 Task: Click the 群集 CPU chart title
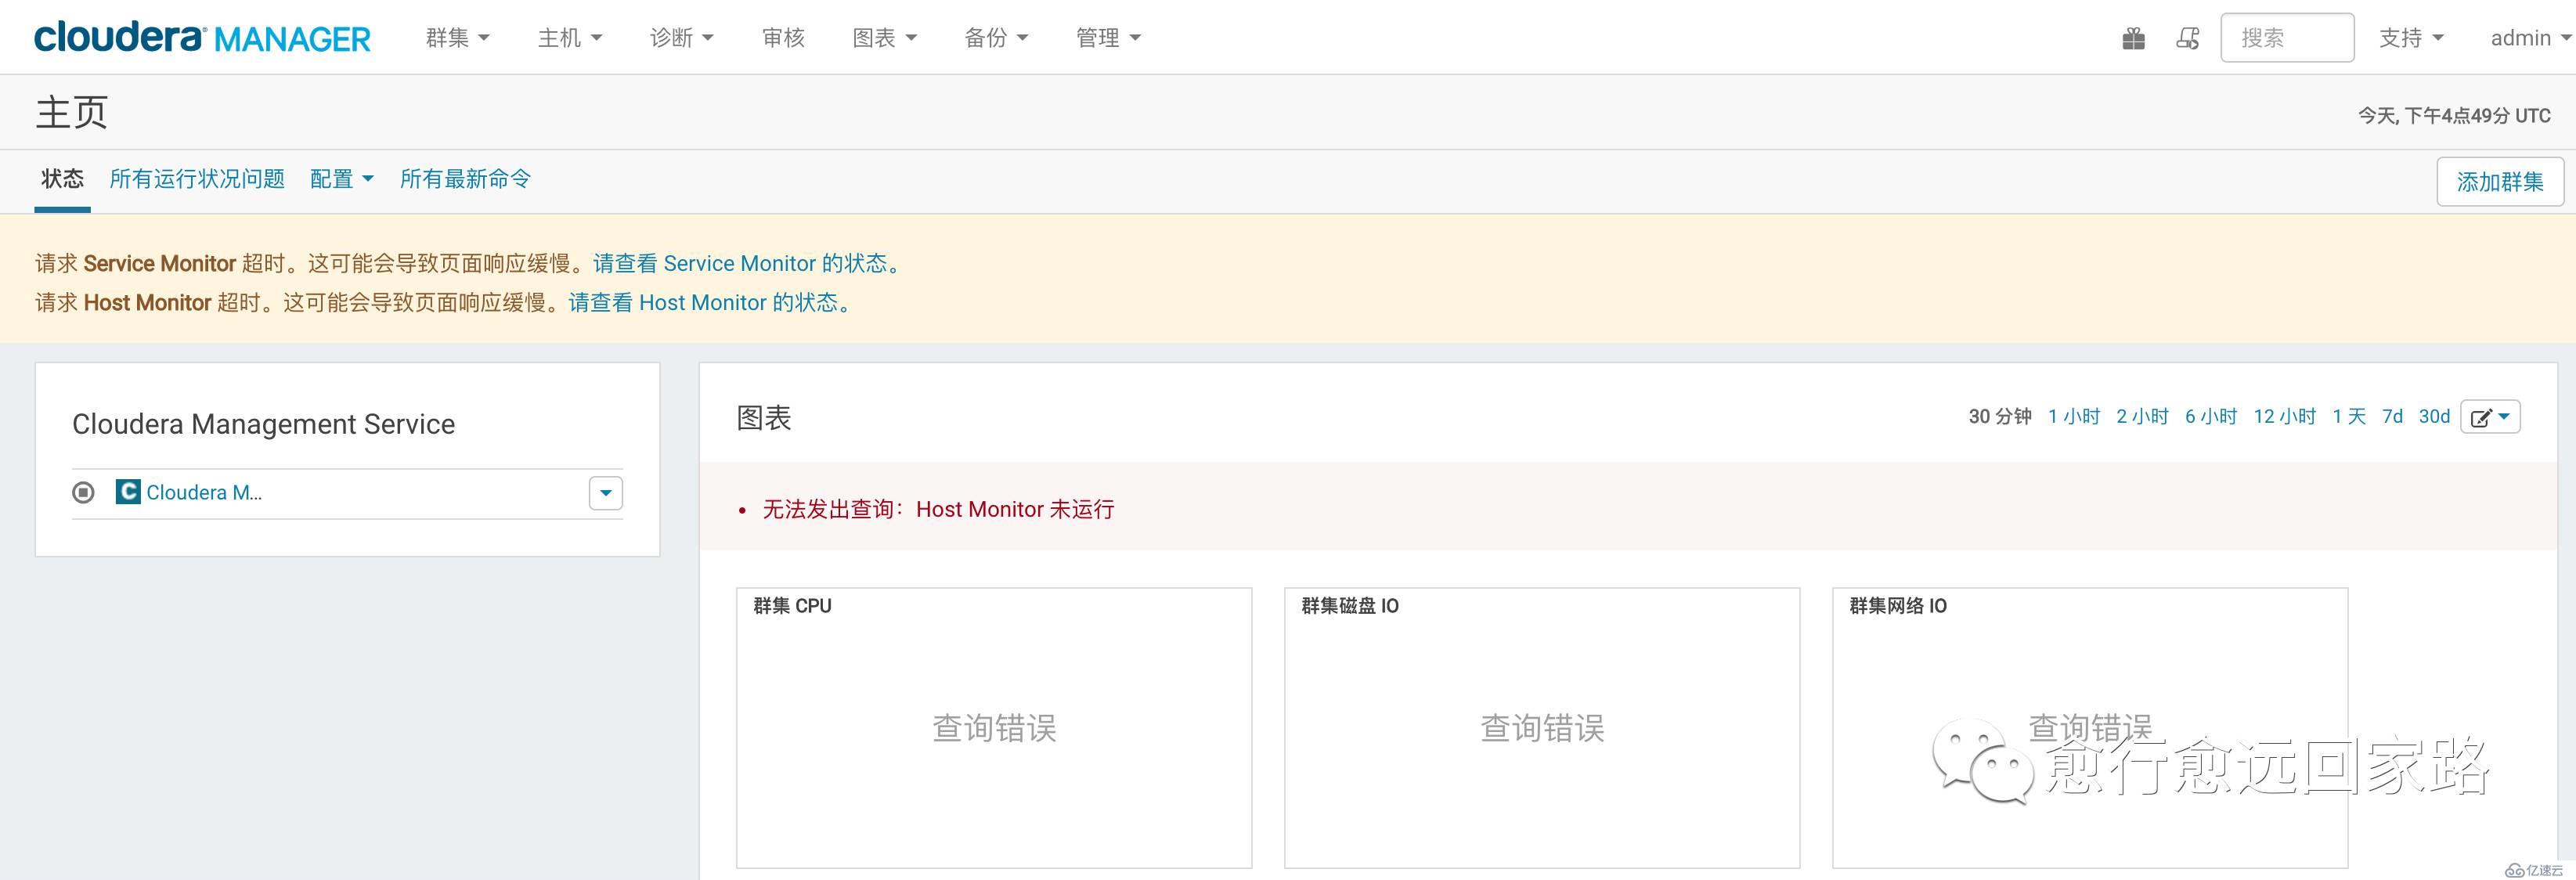(x=792, y=606)
